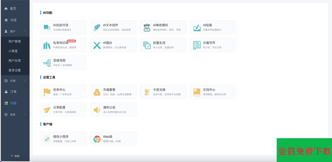332x162 pixels.
Task: Open the 思维导图 mind map icon
Action: click(x=47, y=63)
